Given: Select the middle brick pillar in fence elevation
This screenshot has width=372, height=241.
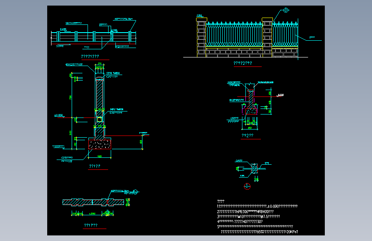Looking at the screenshot, I should pos(267,37).
